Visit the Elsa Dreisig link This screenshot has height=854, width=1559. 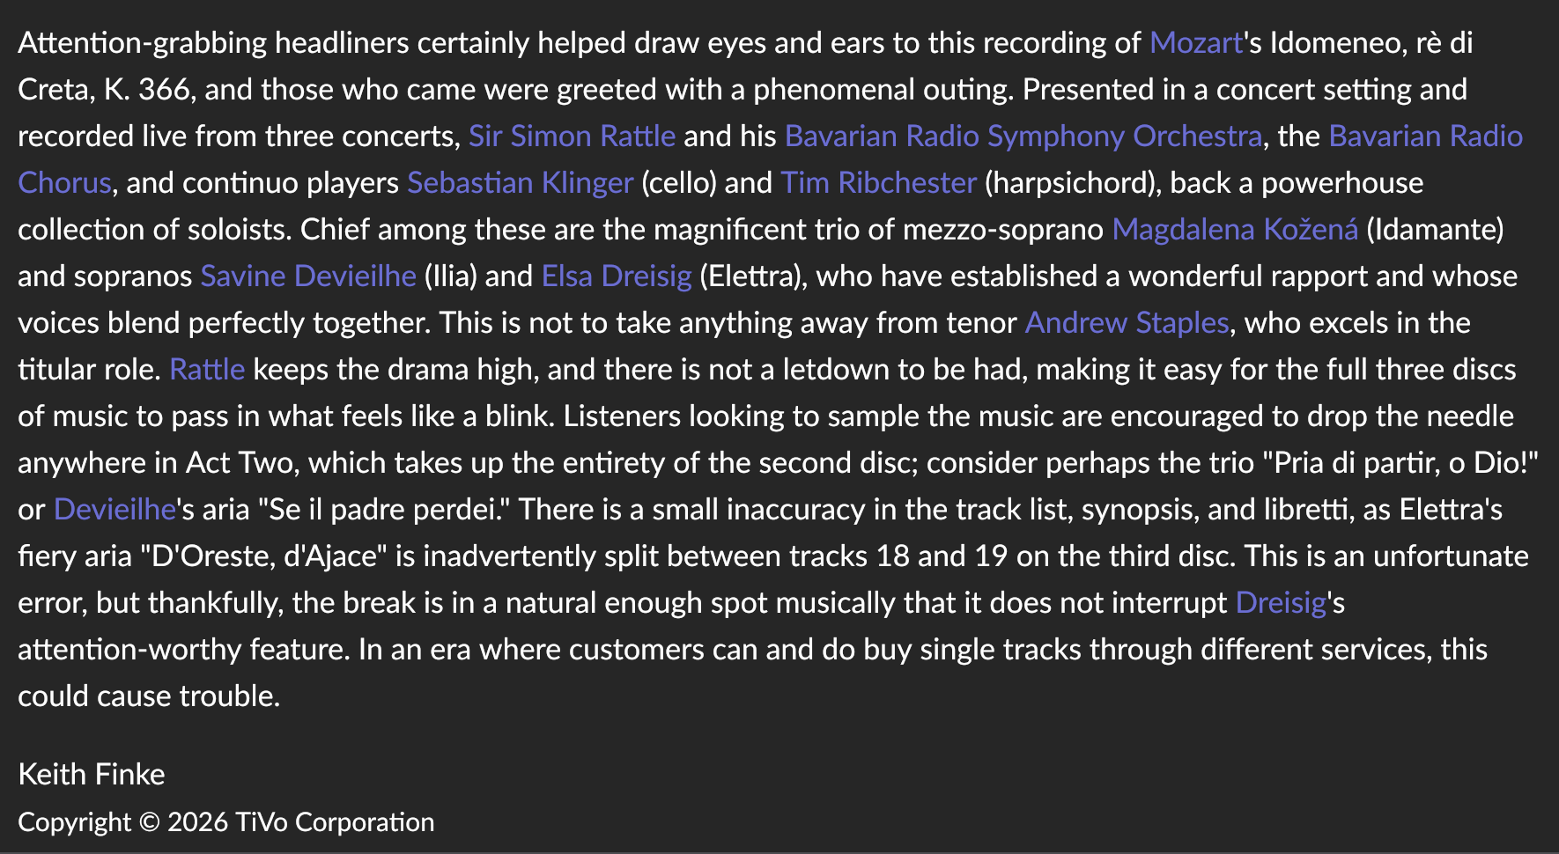click(x=617, y=276)
